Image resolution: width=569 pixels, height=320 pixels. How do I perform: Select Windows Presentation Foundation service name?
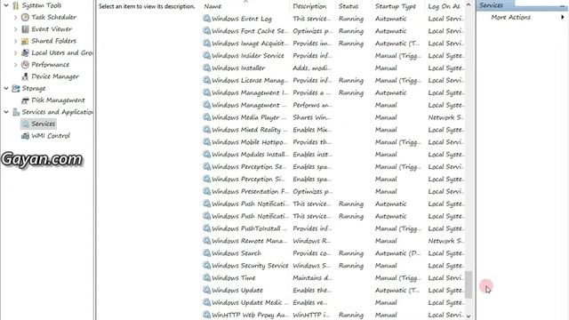(250, 192)
